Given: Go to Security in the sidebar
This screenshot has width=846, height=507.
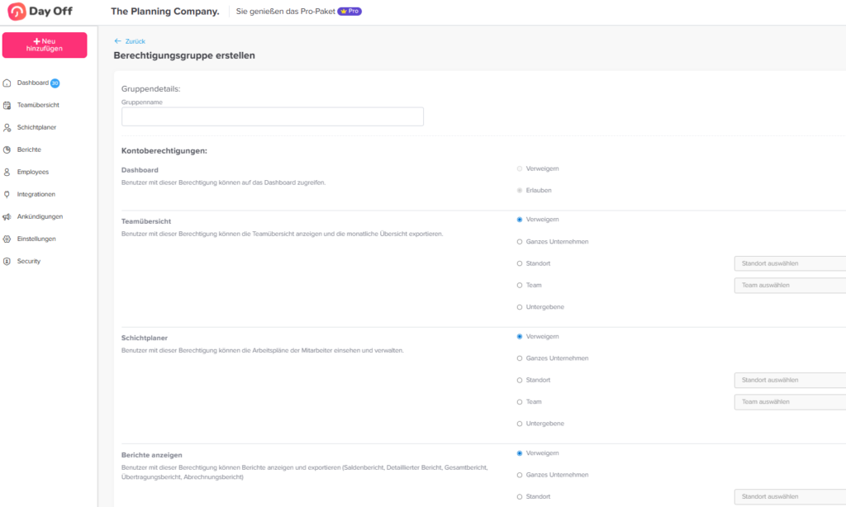Looking at the screenshot, I should [28, 262].
